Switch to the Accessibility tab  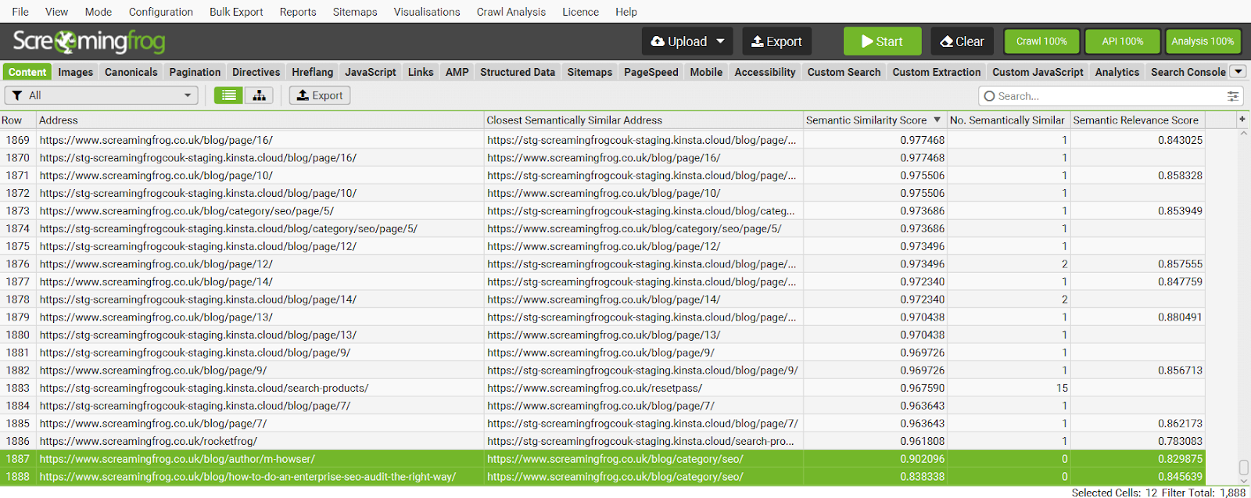765,72
